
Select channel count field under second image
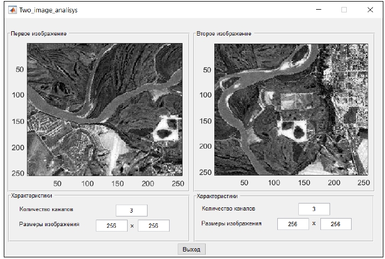(x=314, y=209)
